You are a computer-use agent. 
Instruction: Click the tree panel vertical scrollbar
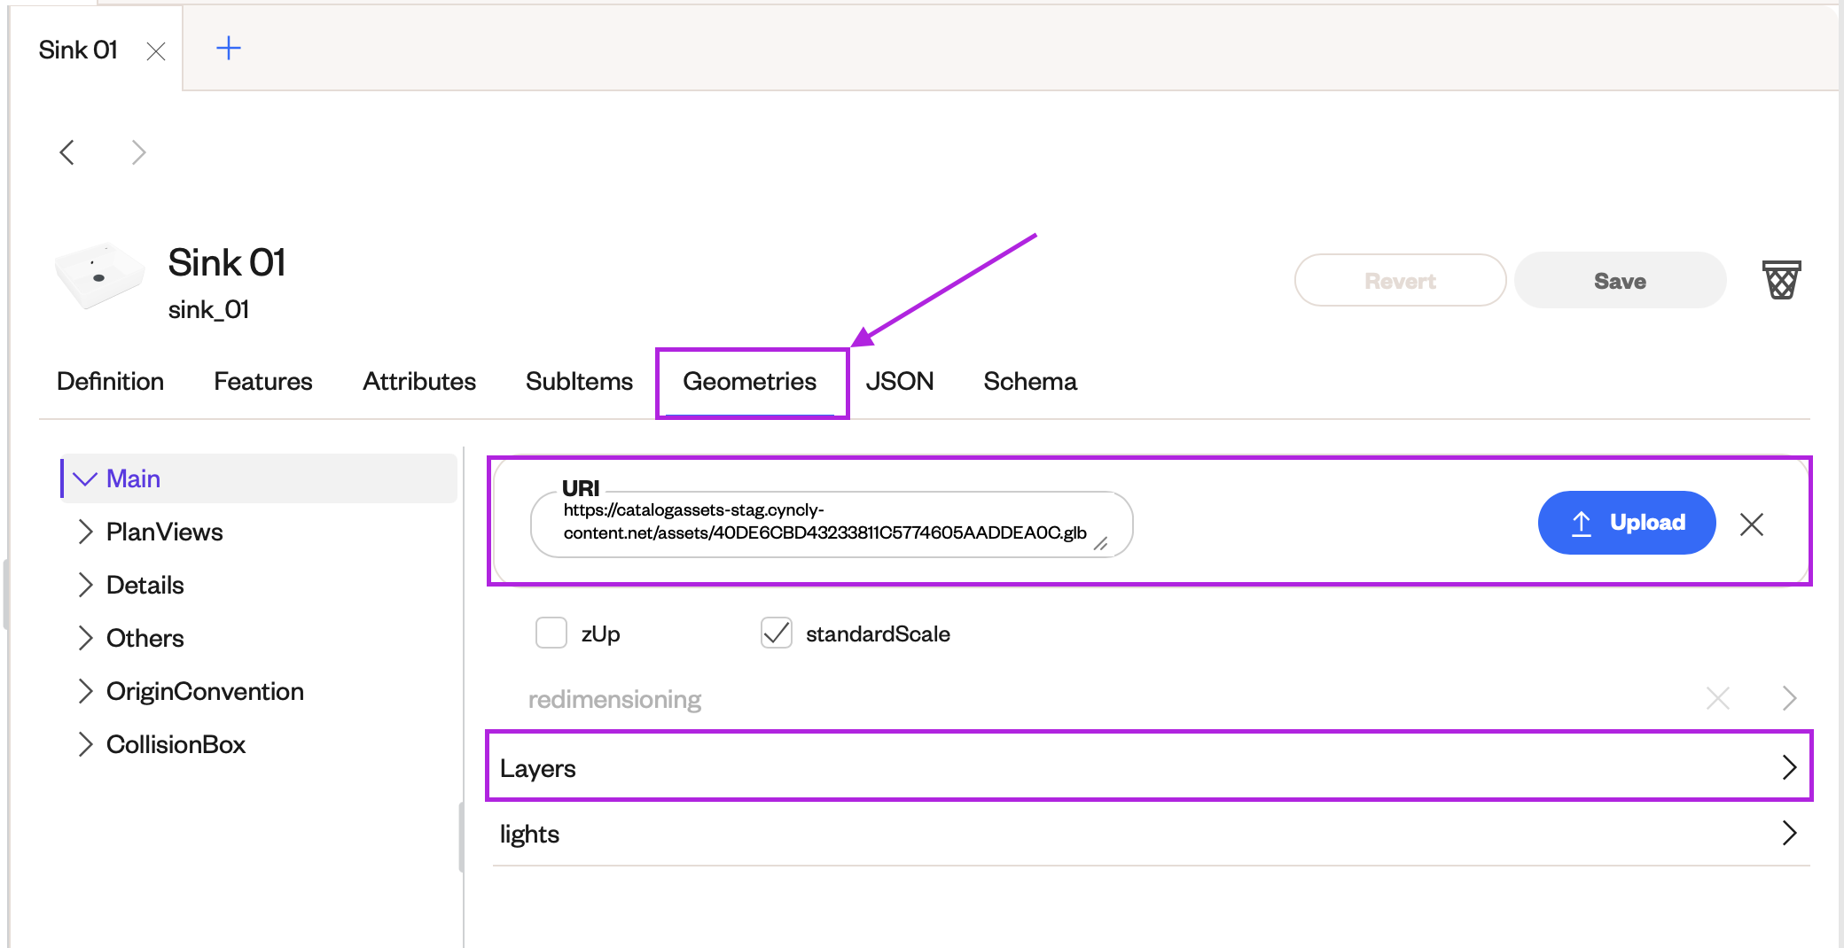coord(461,837)
